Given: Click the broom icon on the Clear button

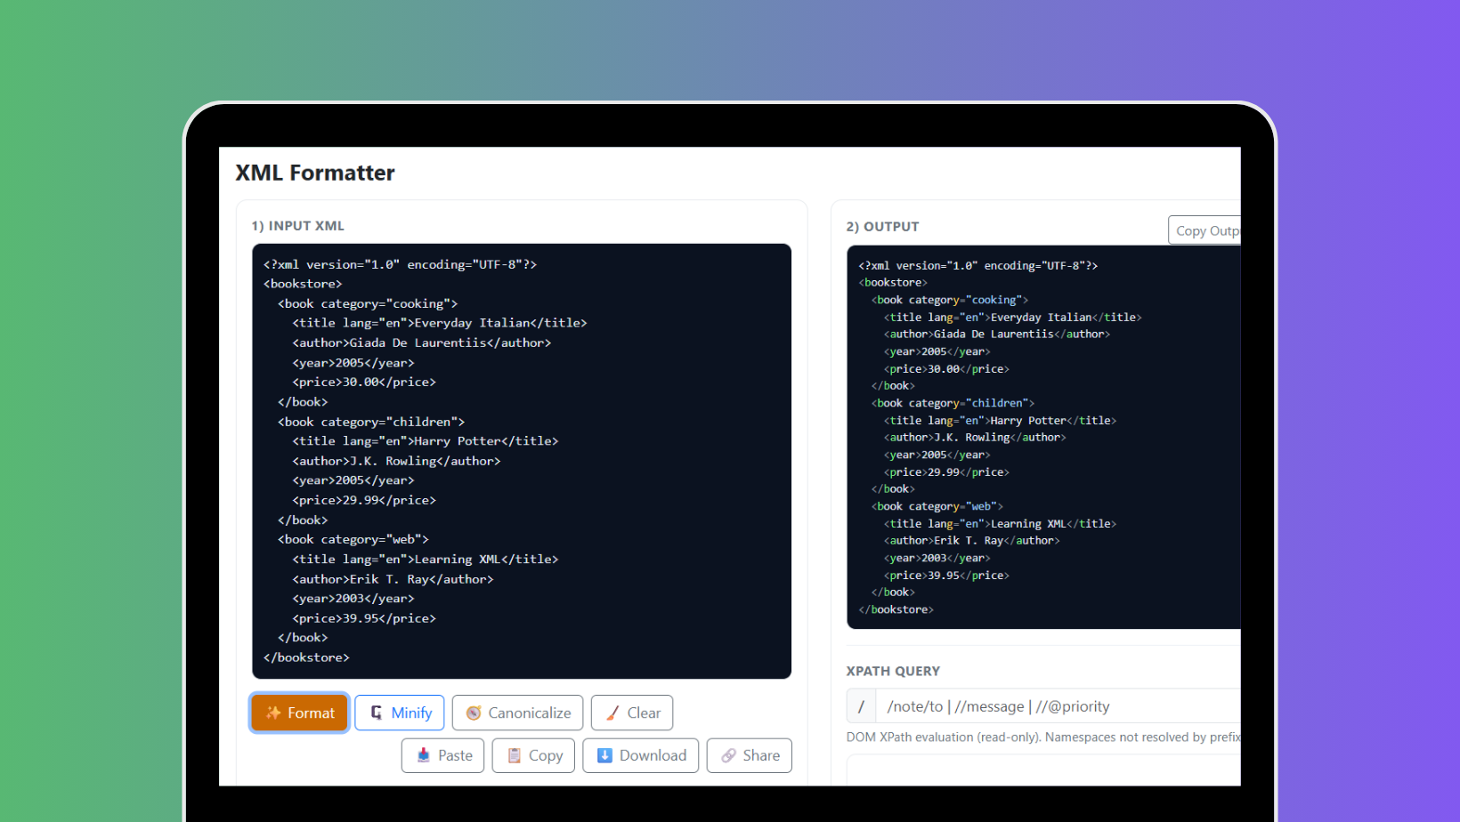Looking at the screenshot, I should [x=612, y=713].
